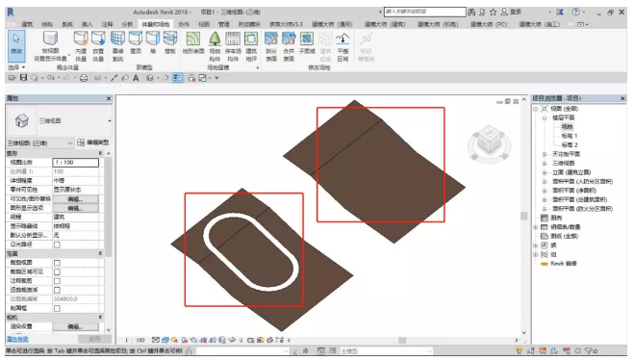
Task: Open the 属性帮助 properties help link
Action: point(17,339)
